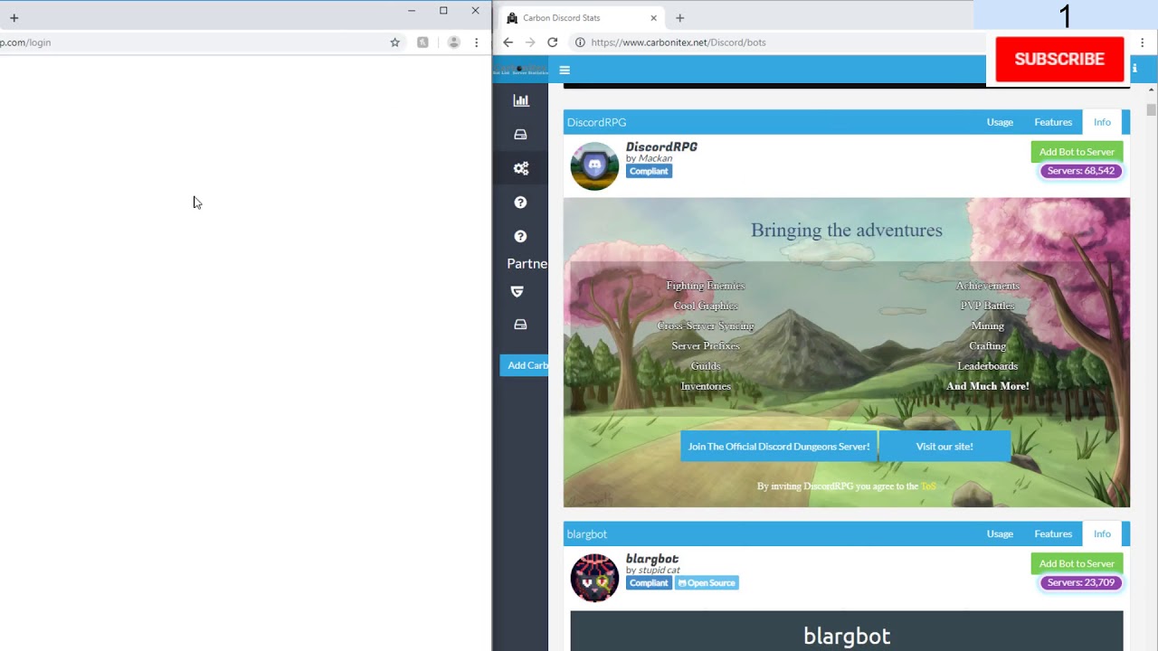Viewport: 1158px width, 651px height.
Task: Click the Add Carbon sidebar button
Action: (x=525, y=365)
